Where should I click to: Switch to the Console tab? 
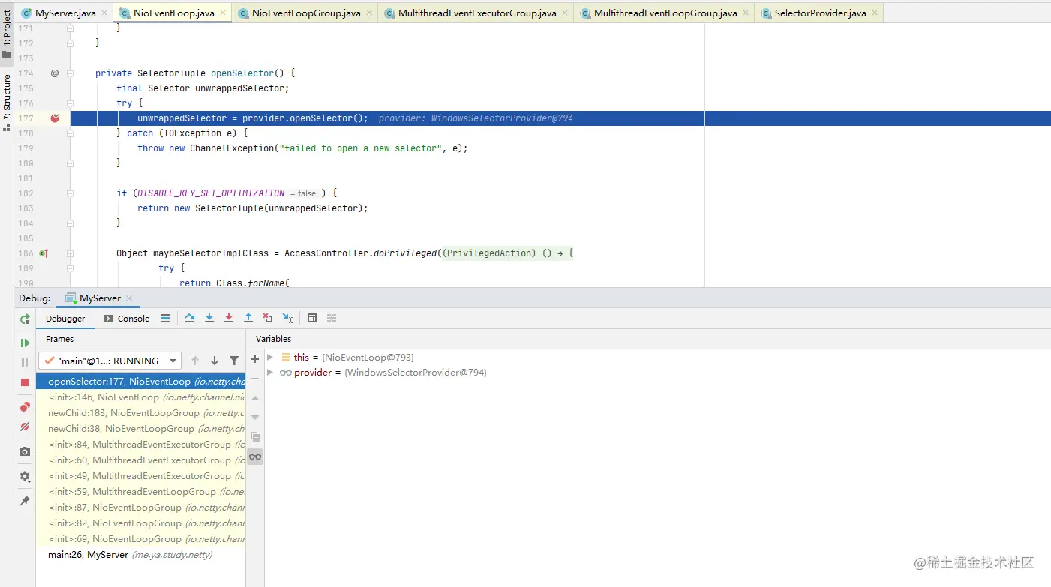(x=126, y=319)
